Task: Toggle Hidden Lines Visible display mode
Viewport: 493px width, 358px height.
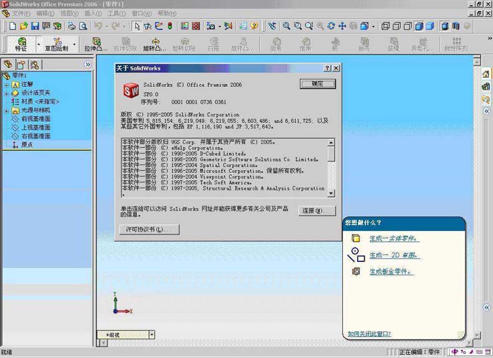Action: click(397, 26)
